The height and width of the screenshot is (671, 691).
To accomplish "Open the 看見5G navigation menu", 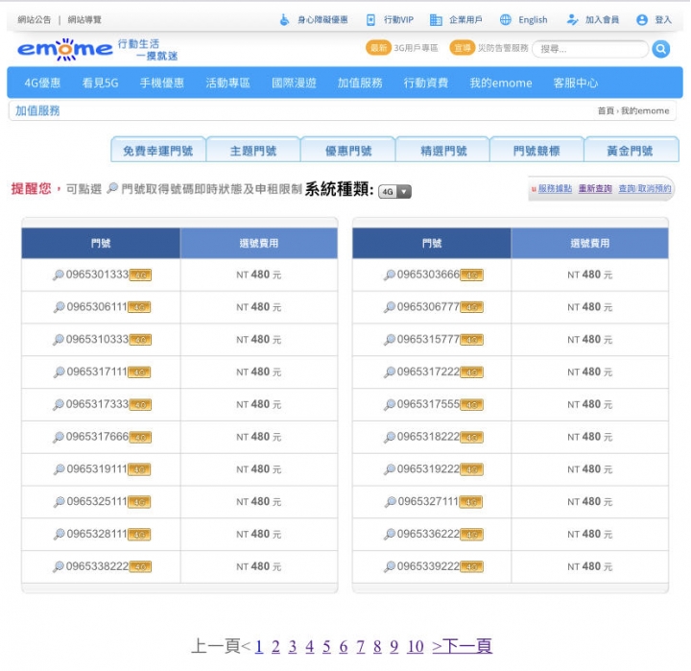I will pyautogui.click(x=101, y=83).
